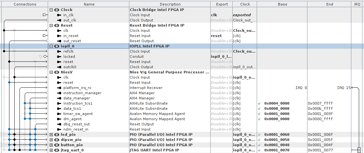Click the Base column header
The height and width of the screenshot is (153, 364).
(x=282, y=4)
